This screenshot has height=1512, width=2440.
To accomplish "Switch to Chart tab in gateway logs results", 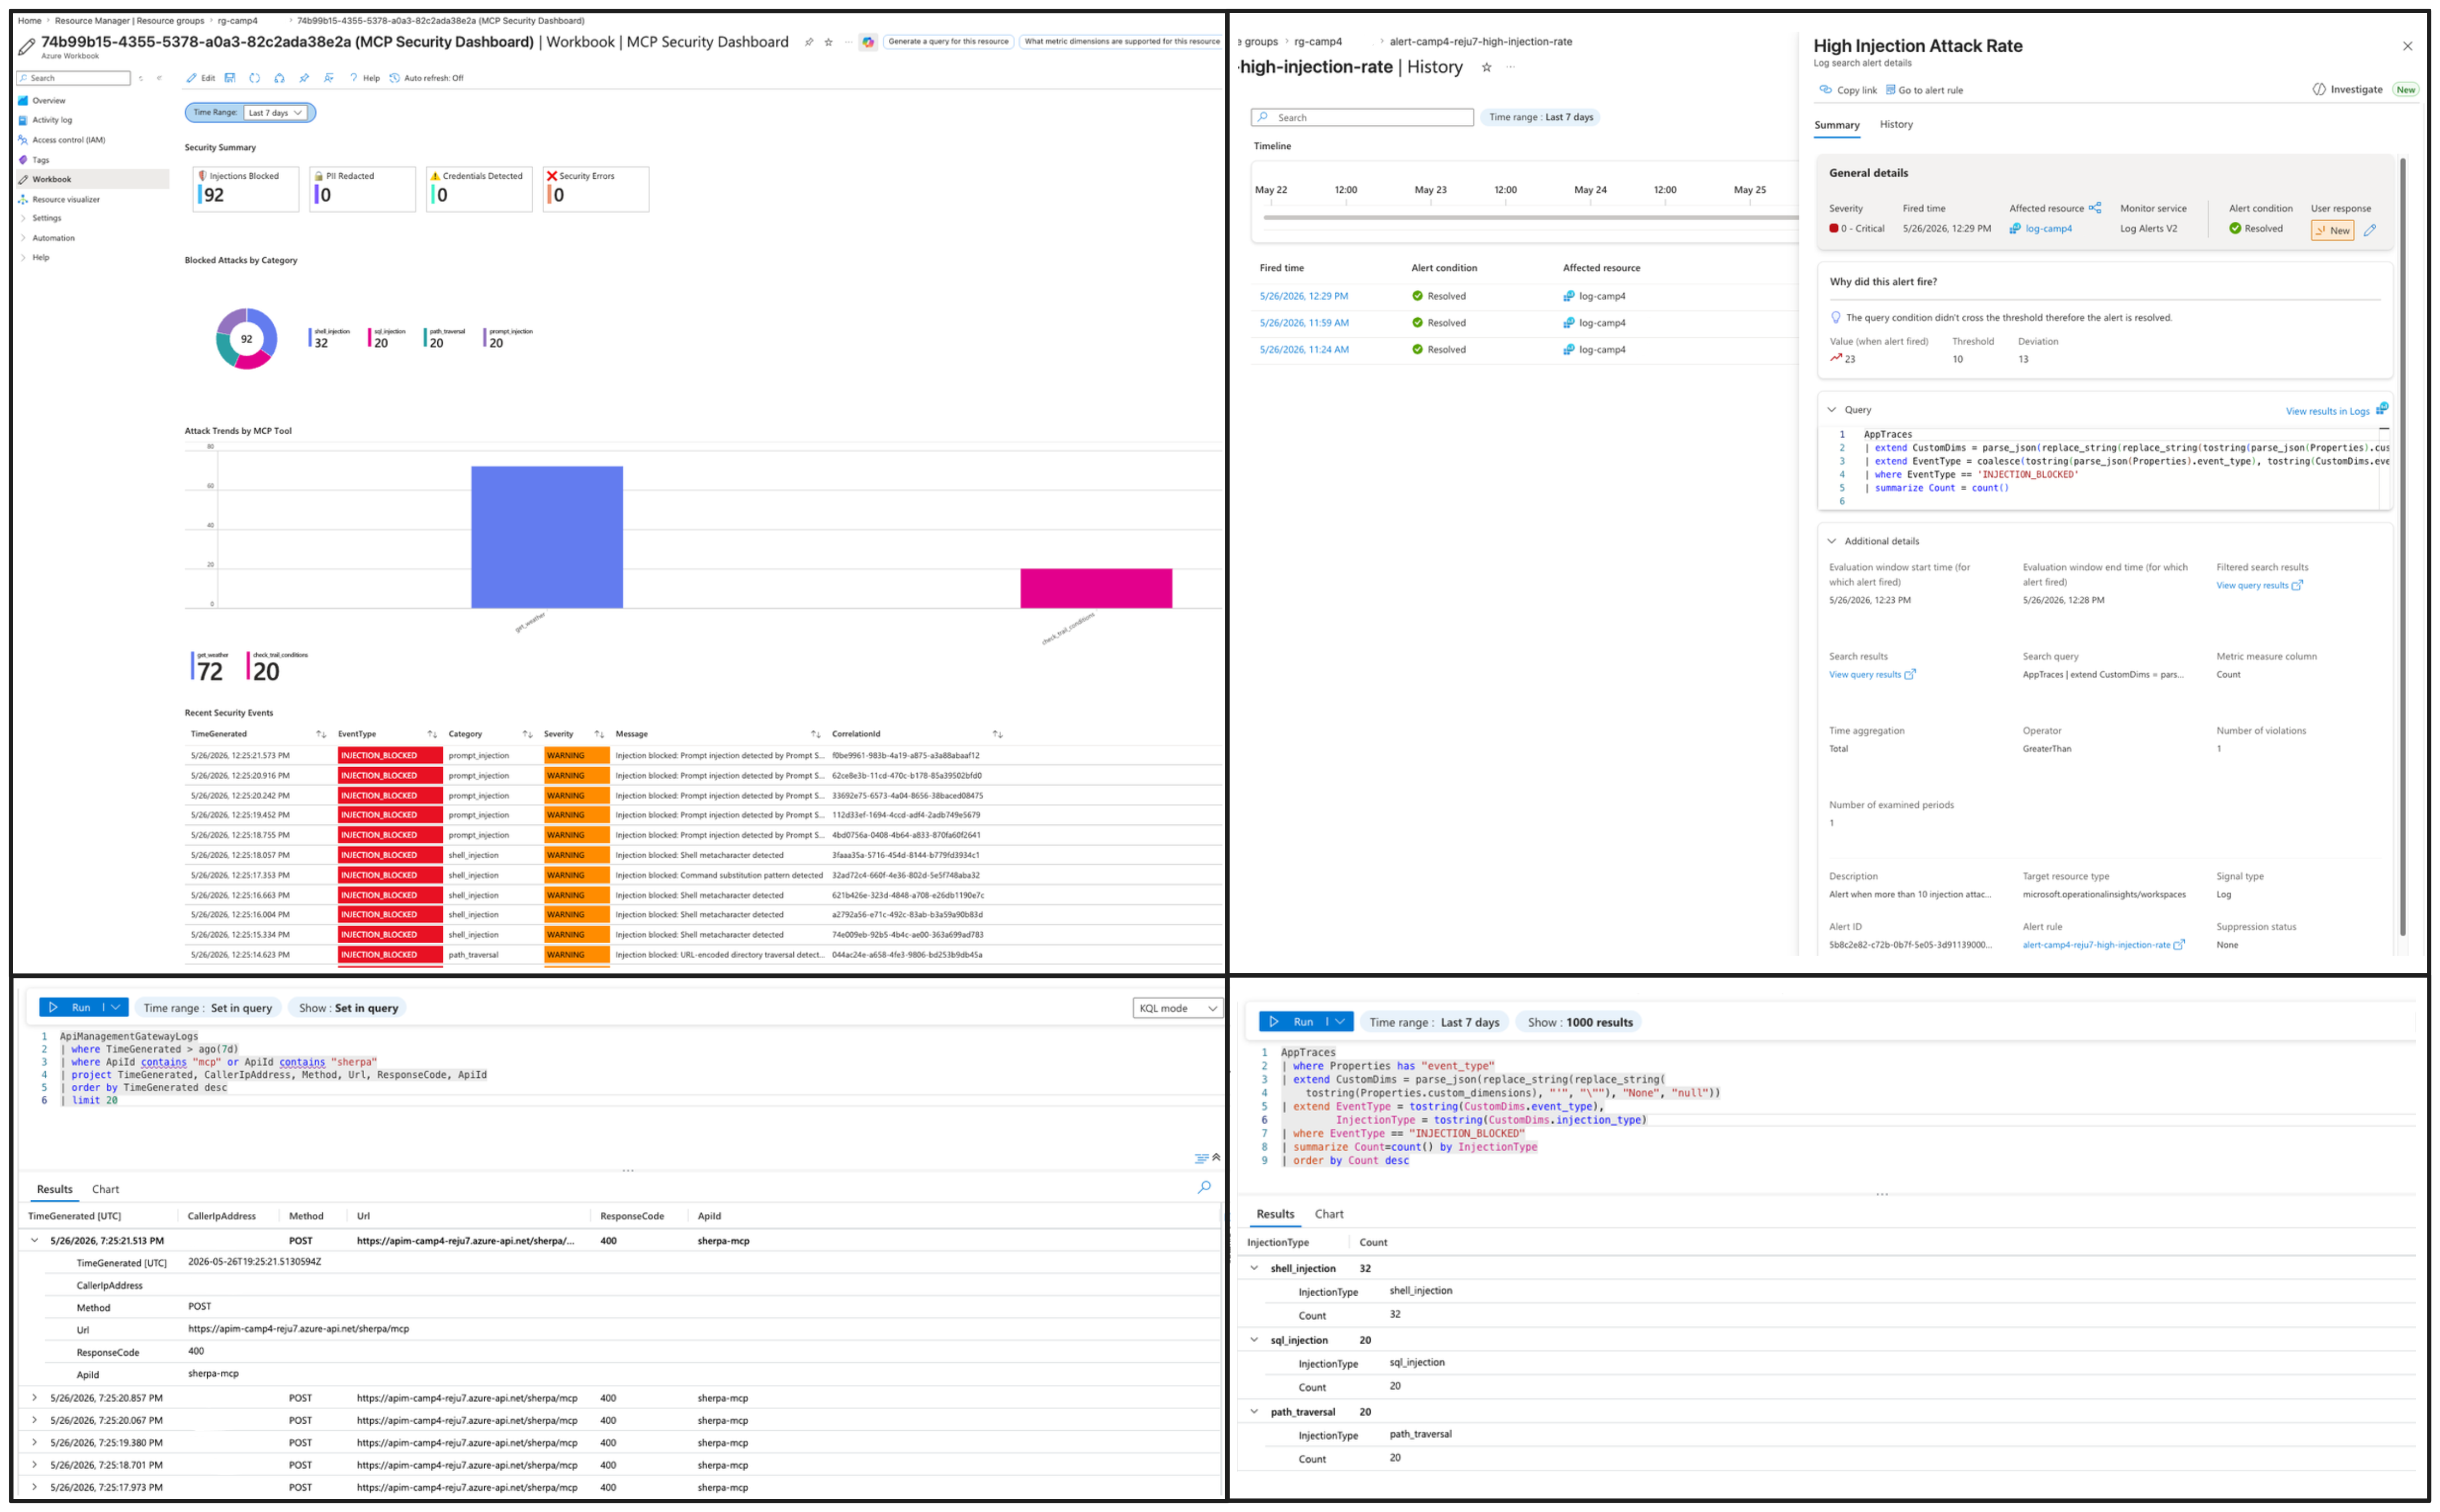I will (105, 1189).
